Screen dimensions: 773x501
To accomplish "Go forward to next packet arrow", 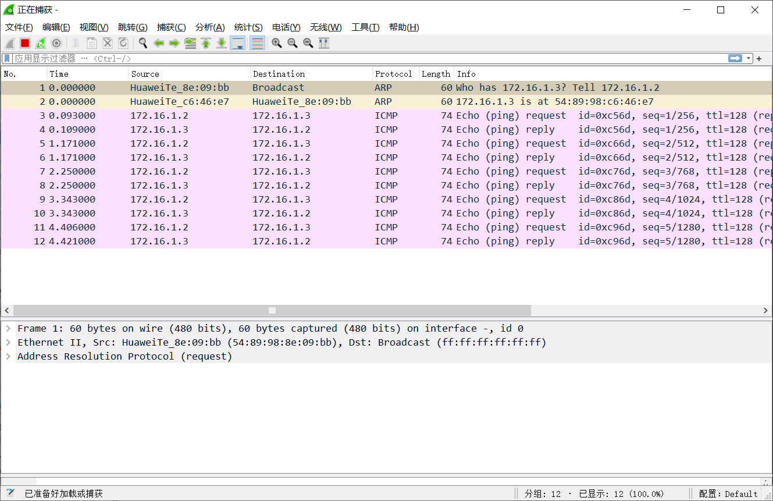I will click(x=174, y=43).
